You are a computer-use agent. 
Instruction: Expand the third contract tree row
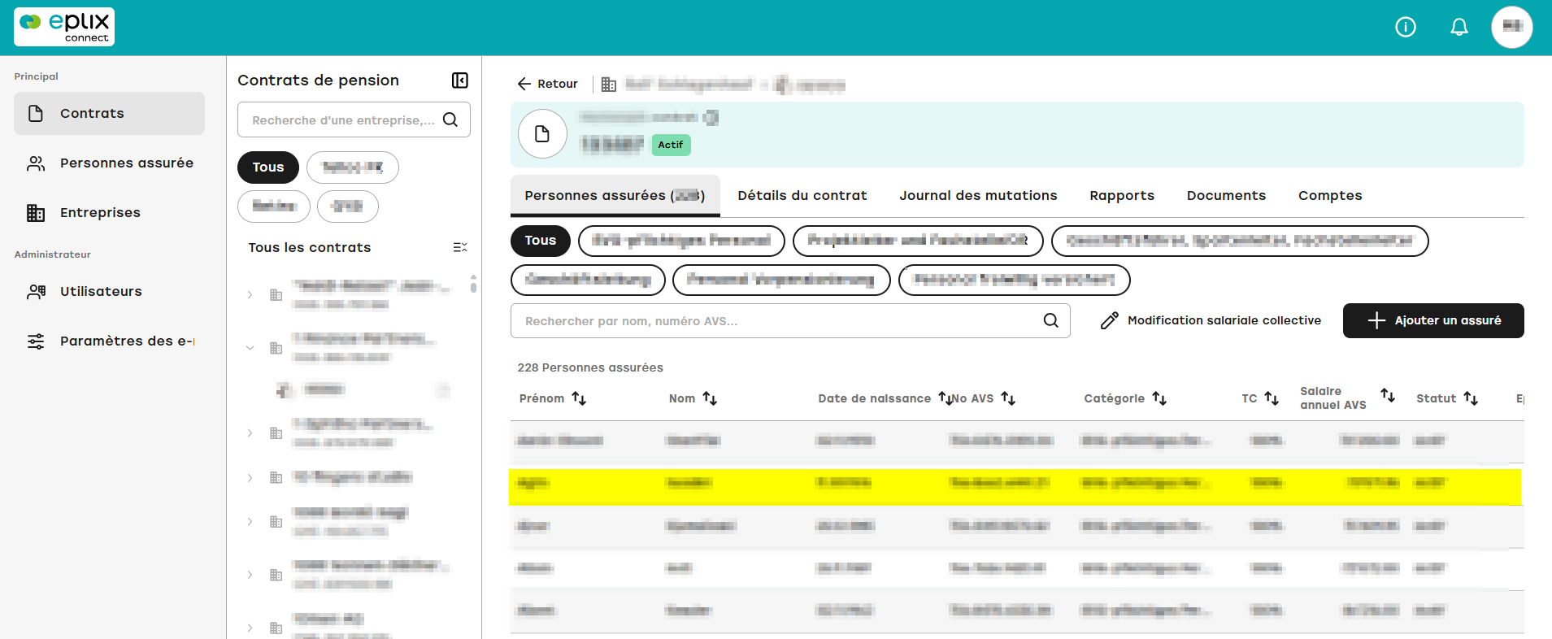250,433
